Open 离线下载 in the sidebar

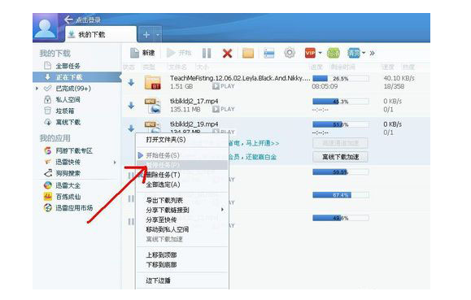[x=68, y=122]
